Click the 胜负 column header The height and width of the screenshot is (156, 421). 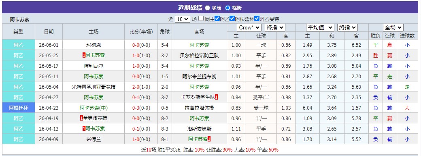tap(375, 35)
